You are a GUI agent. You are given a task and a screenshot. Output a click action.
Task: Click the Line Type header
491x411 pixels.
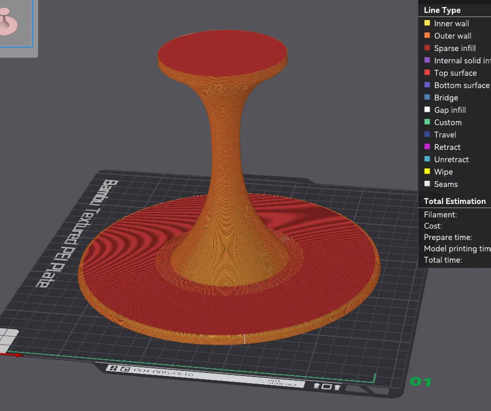442,10
